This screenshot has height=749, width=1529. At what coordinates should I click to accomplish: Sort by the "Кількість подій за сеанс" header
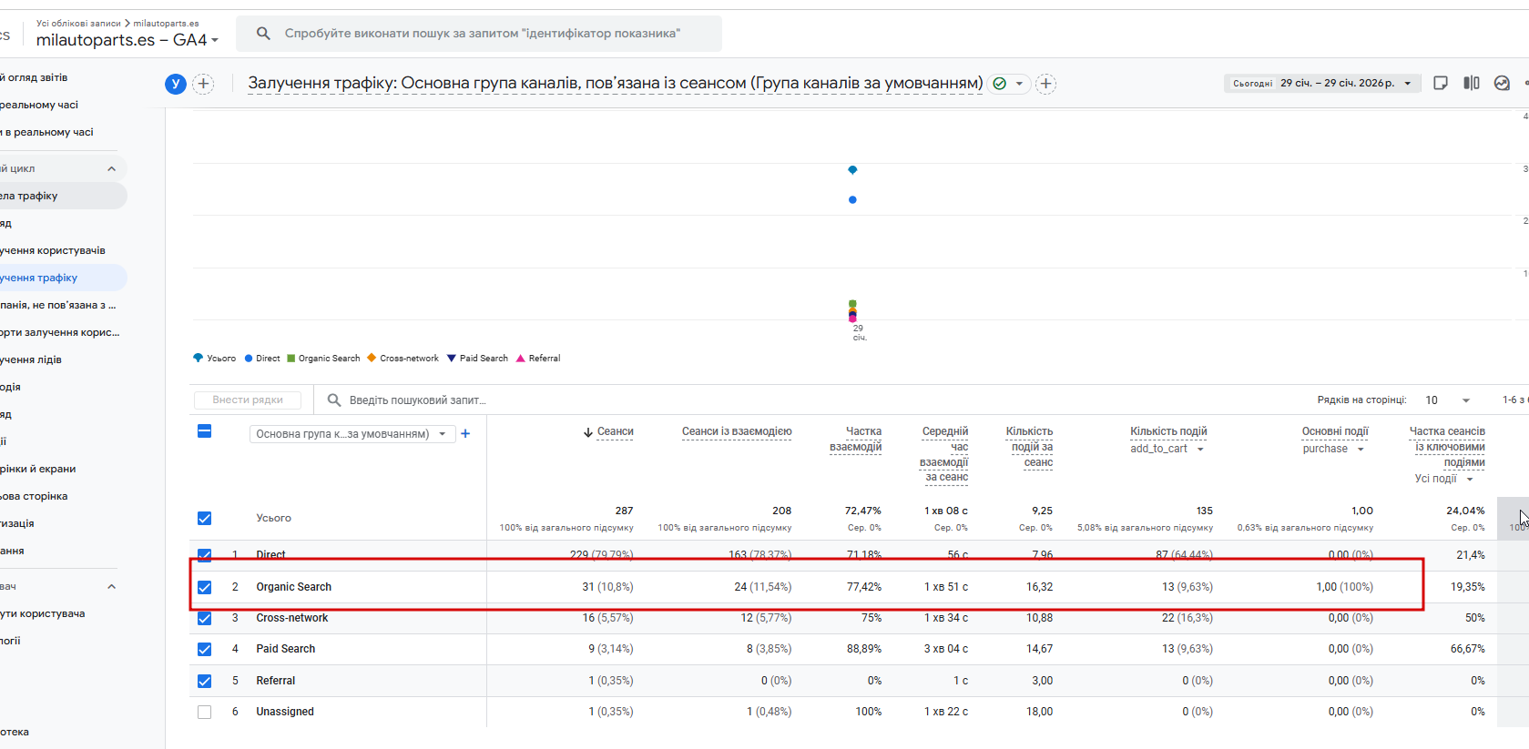point(1029,447)
